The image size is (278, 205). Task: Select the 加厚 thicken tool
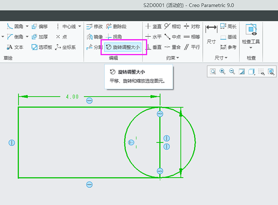pyautogui.click(x=40, y=37)
